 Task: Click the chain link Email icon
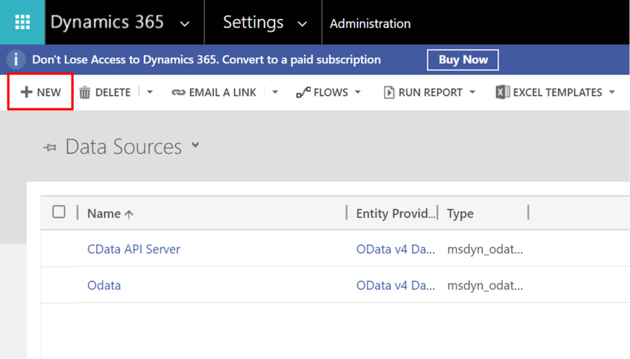click(178, 92)
